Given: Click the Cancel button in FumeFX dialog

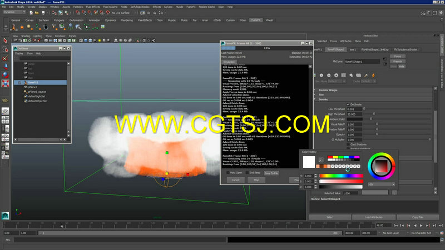Looking at the screenshot, I should point(235,180).
